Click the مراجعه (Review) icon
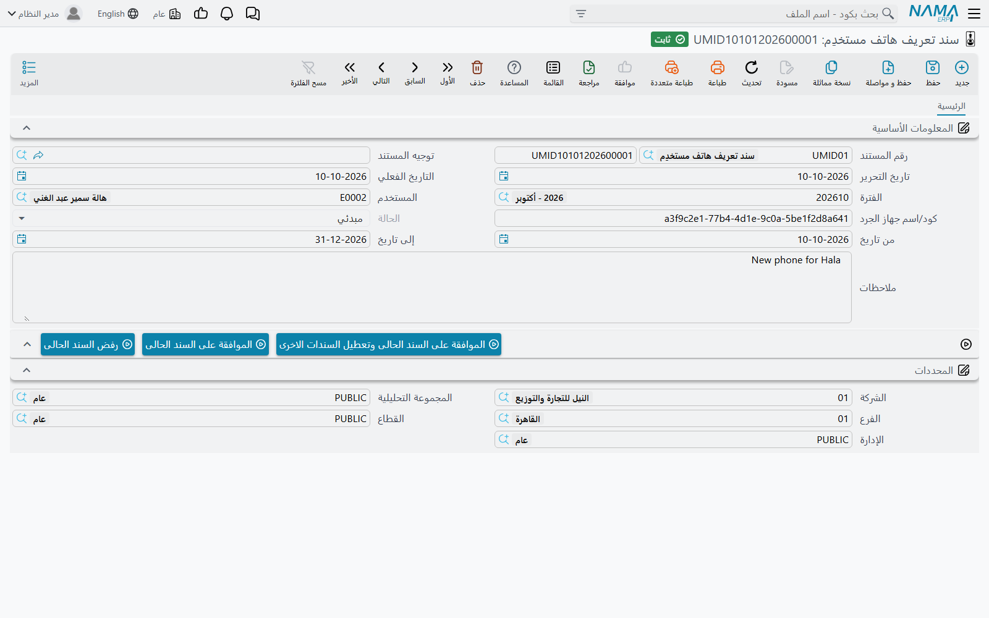The width and height of the screenshot is (989, 618). [589, 67]
